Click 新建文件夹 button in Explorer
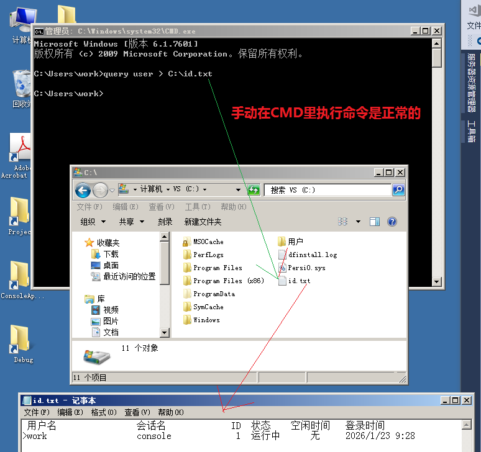This screenshot has width=481, height=452. [x=203, y=222]
